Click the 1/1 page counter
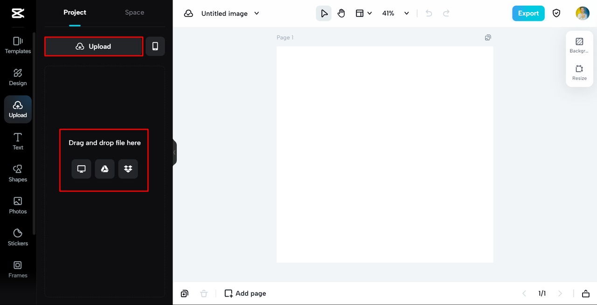This screenshot has height=305, width=597. tap(542, 293)
